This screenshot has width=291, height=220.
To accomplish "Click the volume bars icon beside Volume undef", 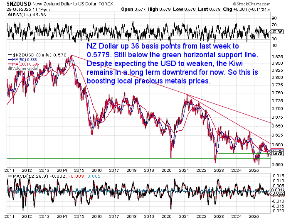I will coord(10,68).
